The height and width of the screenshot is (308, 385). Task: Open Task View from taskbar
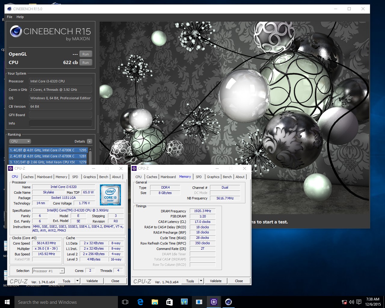125,302
